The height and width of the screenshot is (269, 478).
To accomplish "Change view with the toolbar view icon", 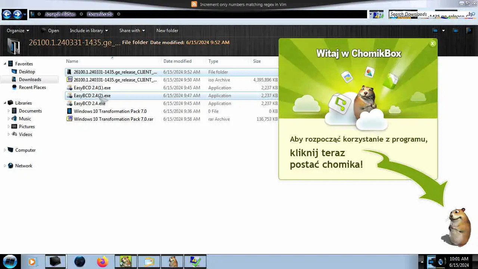I will (x=435, y=31).
